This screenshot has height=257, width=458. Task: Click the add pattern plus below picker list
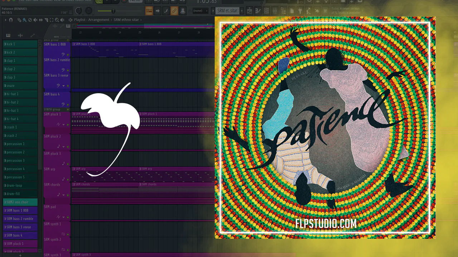click(20, 255)
